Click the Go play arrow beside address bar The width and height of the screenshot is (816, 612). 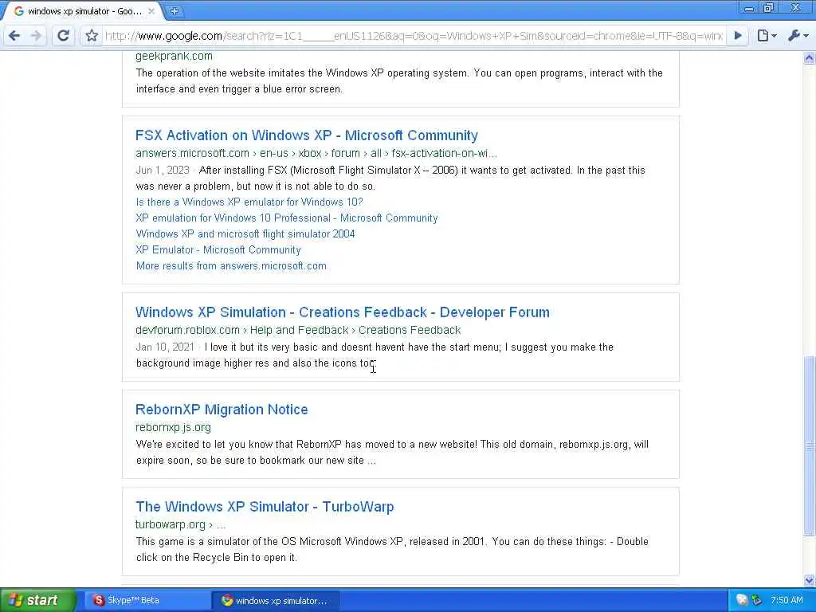(x=738, y=35)
